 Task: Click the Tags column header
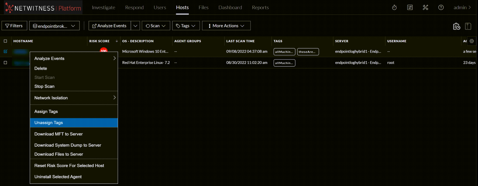coord(278,41)
